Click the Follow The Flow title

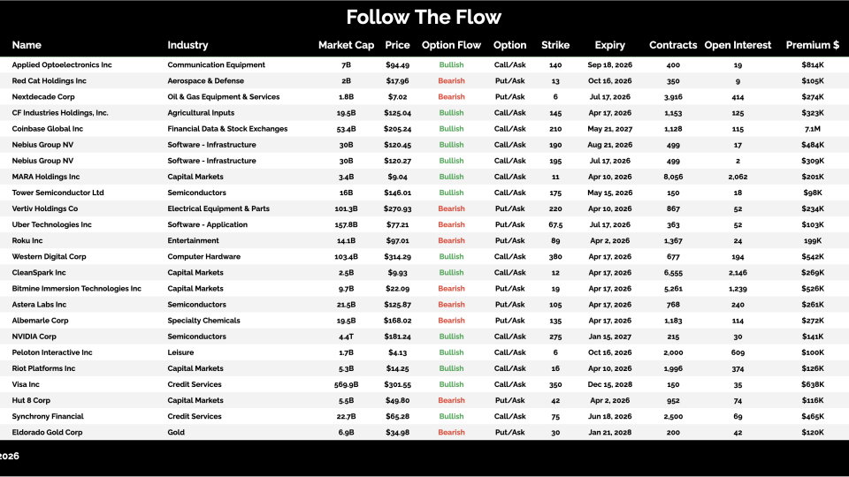424,17
